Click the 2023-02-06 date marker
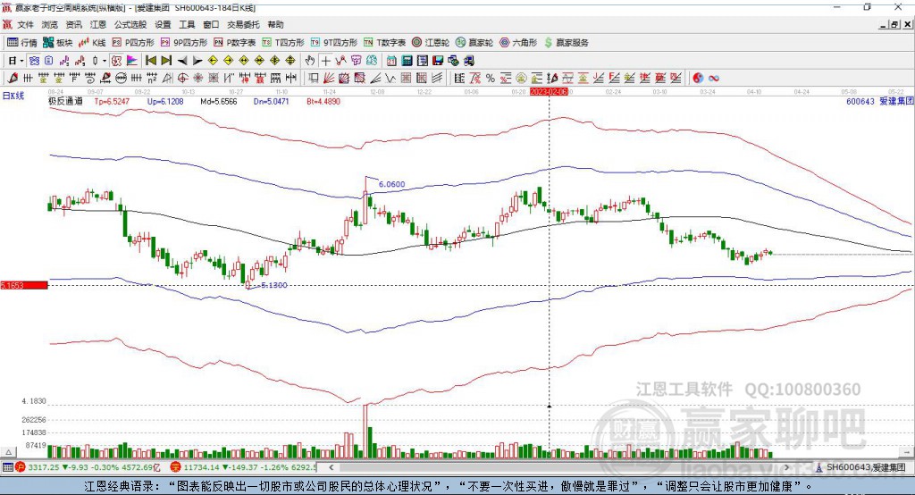The image size is (915, 495). point(549,92)
